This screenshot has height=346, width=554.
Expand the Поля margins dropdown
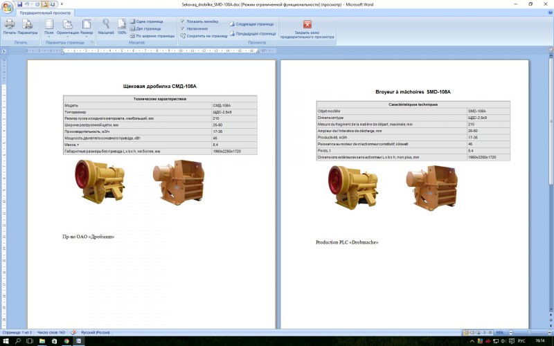[x=49, y=28]
